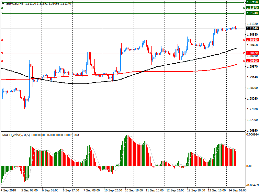259x194 pixels.
Task: Click the 1.30120 red level price tag
Action: [252, 53]
